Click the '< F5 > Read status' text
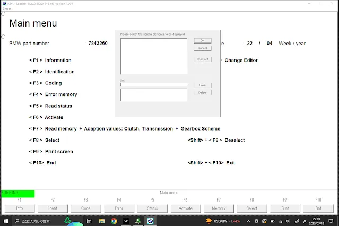Viewport: 339px width, 226px height. 50,106
